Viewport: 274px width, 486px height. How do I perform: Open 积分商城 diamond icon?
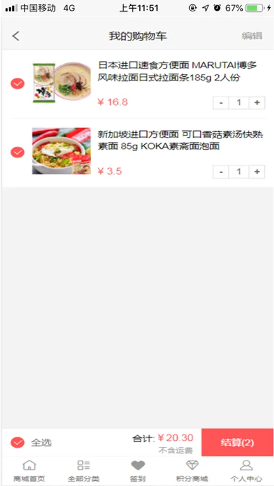click(192, 465)
